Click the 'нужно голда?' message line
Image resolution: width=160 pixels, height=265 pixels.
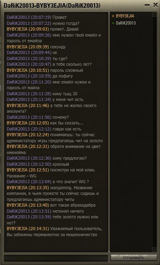tap(43, 23)
